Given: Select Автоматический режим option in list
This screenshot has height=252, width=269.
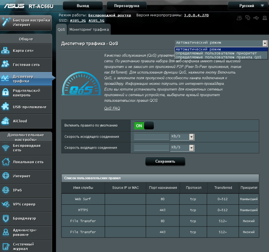Looking at the screenshot, I should point(221,49).
